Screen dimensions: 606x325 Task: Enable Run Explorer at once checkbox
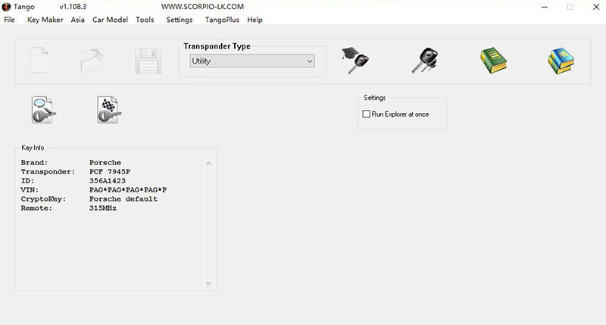click(367, 114)
